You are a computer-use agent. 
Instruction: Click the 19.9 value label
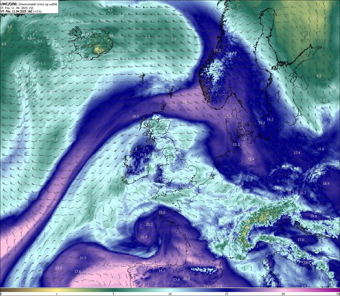click(x=313, y=216)
